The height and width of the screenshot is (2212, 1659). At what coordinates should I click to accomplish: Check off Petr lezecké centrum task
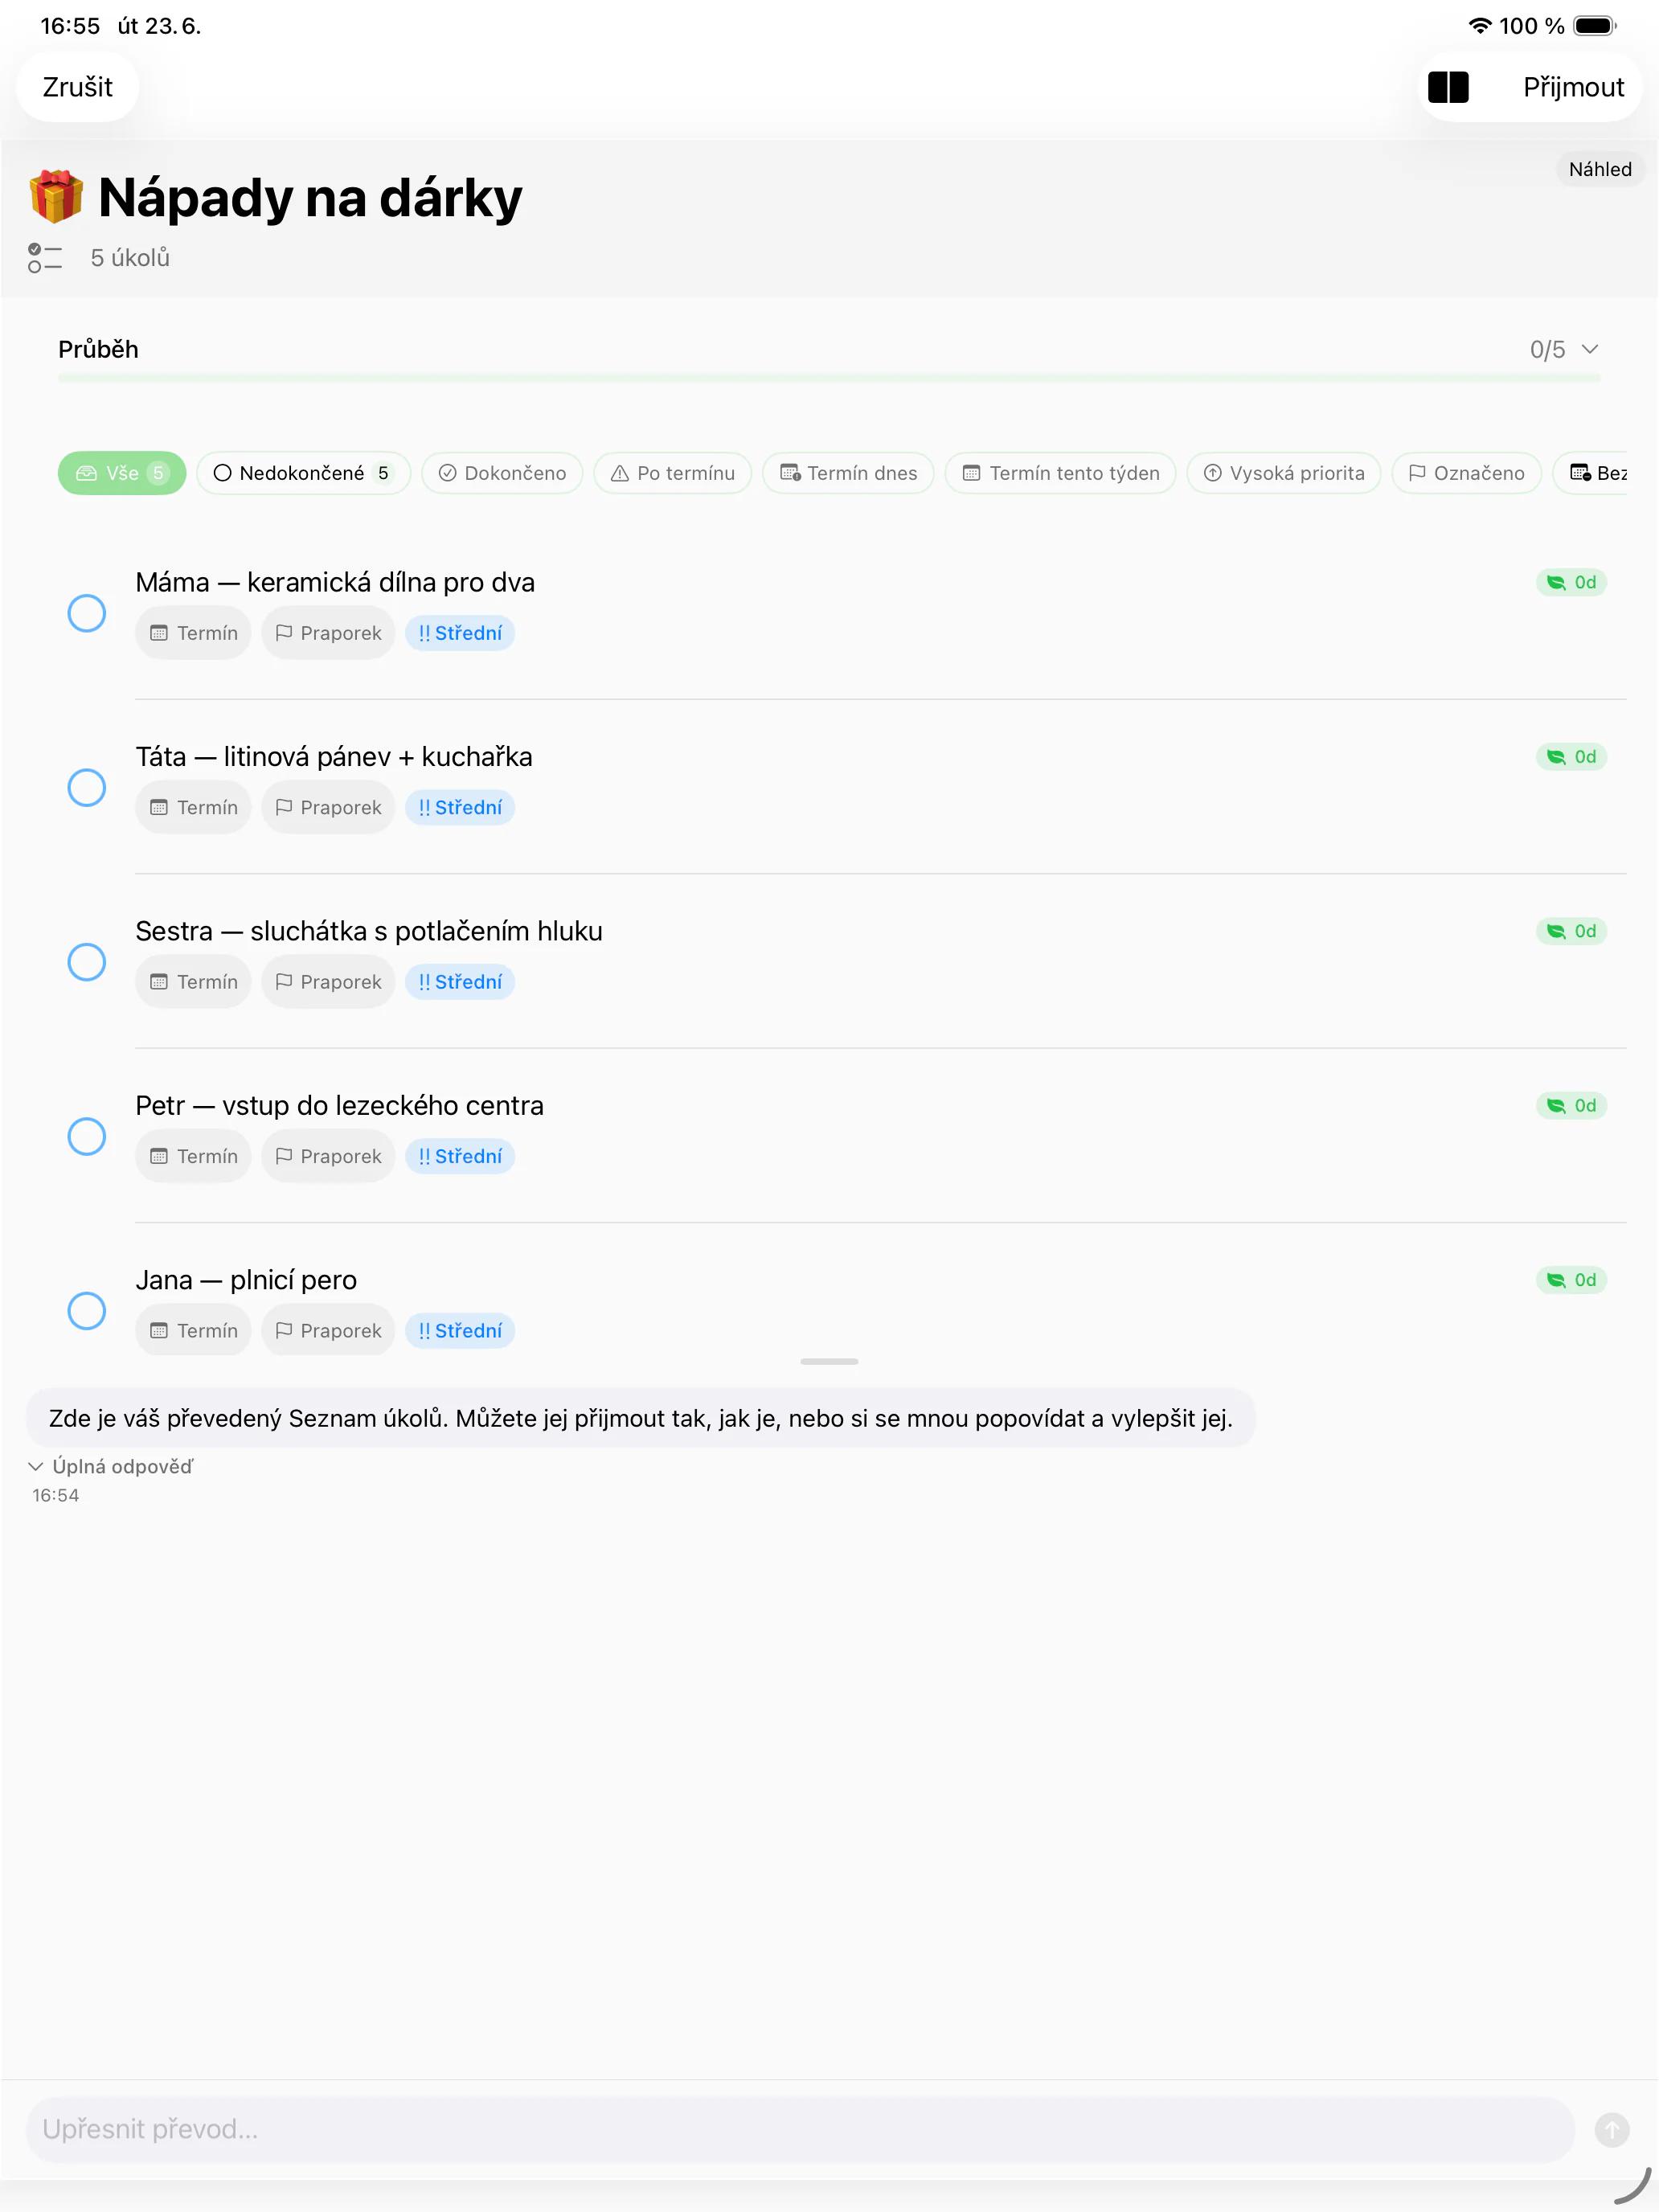(x=87, y=1136)
